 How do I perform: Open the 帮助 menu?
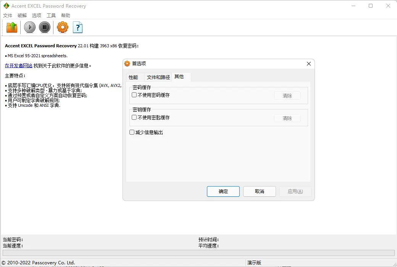coord(66,15)
